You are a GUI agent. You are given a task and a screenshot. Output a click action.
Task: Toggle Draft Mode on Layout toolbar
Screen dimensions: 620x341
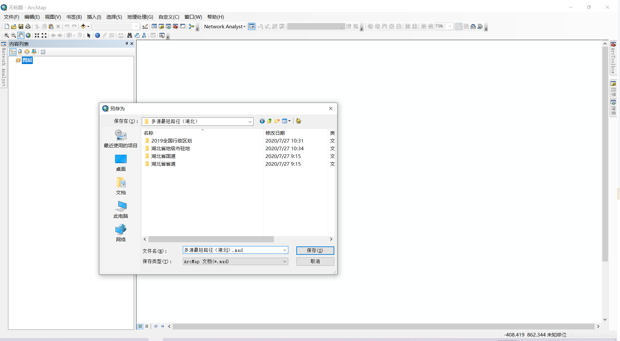pos(459,26)
